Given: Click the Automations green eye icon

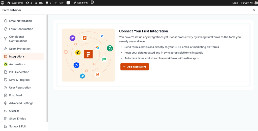Looking at the screenshot, I should click(x=6, y=64).
